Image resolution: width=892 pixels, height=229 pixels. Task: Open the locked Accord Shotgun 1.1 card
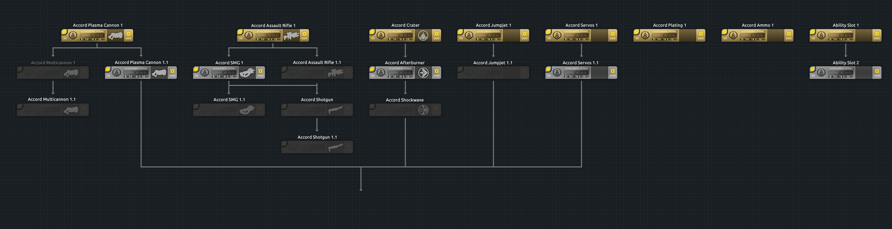pos(317,147)
